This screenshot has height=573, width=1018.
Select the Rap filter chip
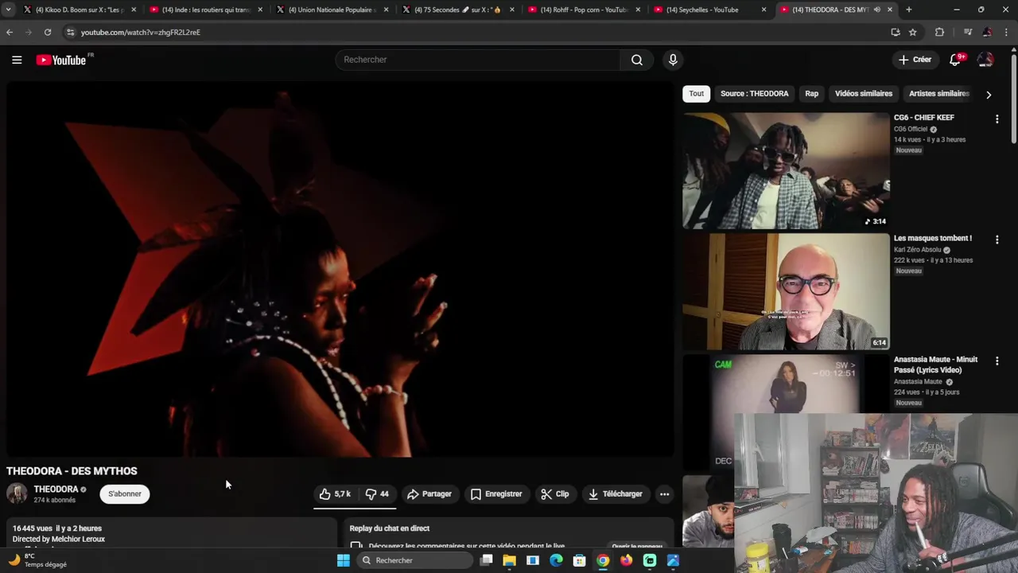[812, 94]
